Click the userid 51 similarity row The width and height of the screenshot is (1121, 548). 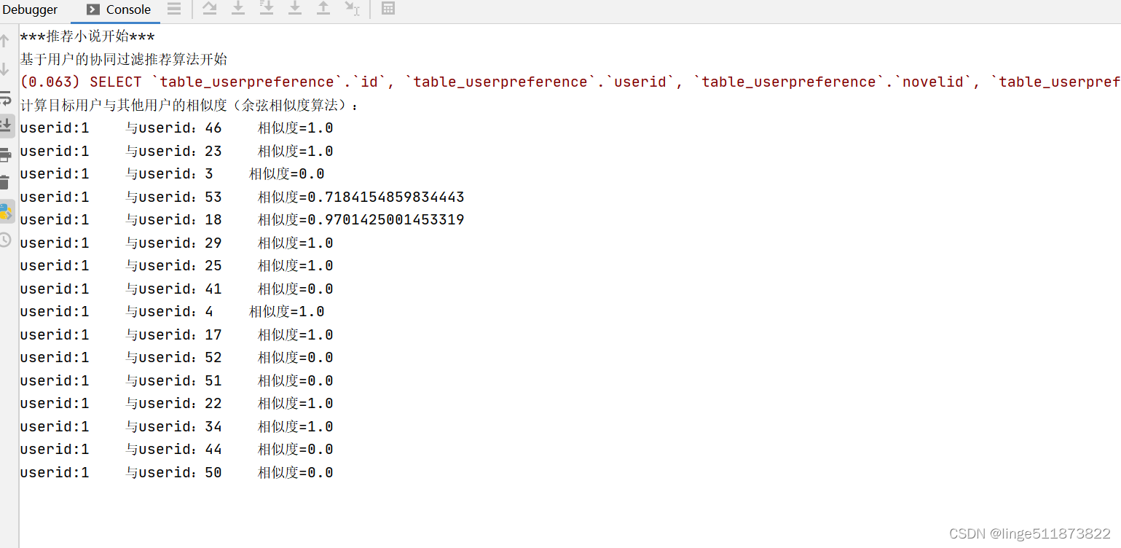click(x=176, y=381)
